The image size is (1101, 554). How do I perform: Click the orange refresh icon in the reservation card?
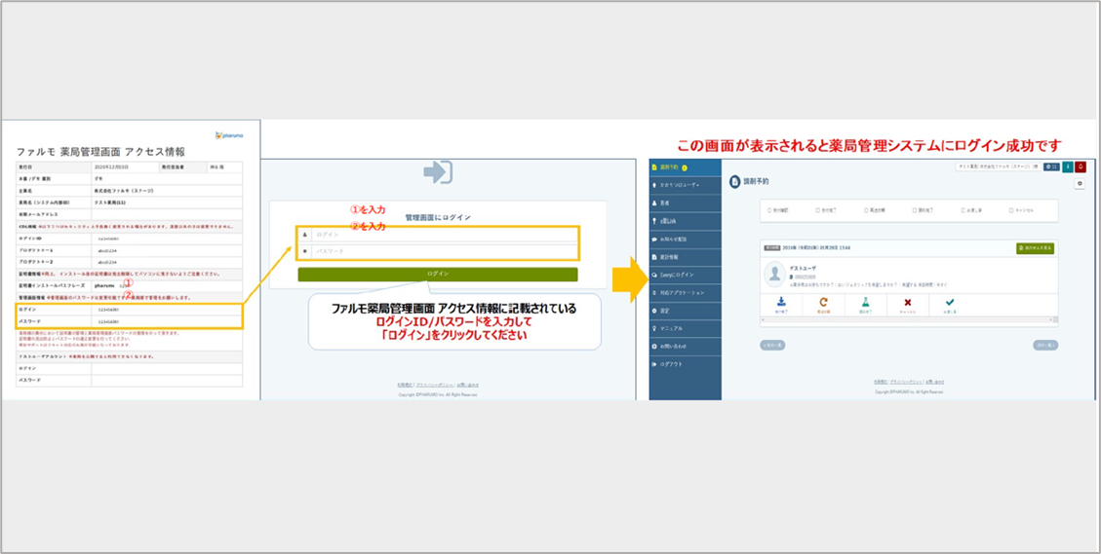823,303
